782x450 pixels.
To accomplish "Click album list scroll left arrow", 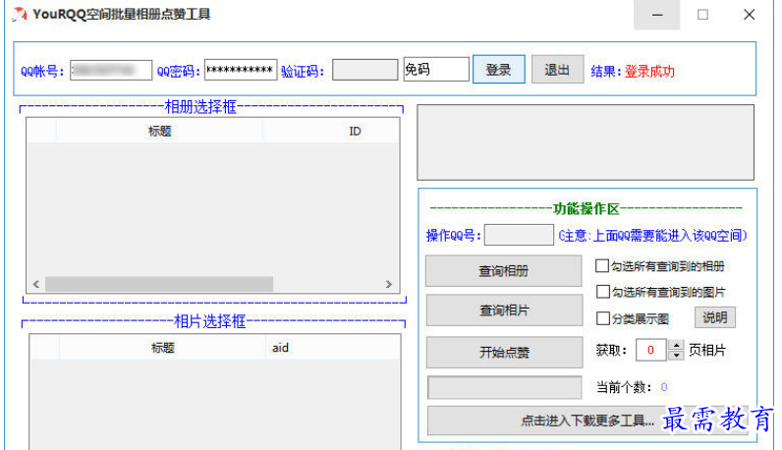I will (x=36, y=284).
